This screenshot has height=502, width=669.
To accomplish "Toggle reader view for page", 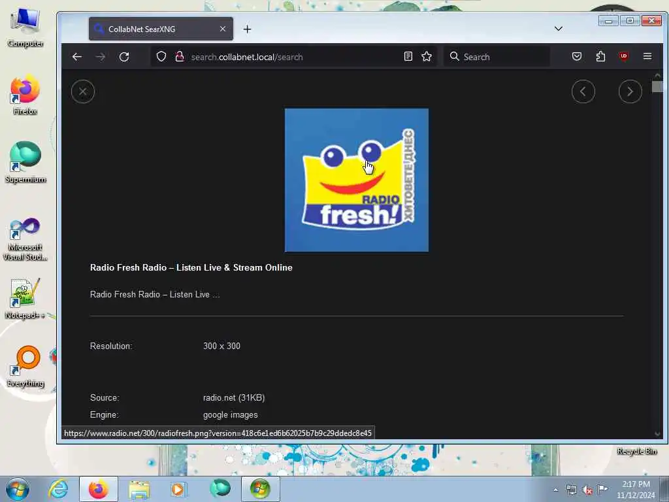I will [408, 56].
